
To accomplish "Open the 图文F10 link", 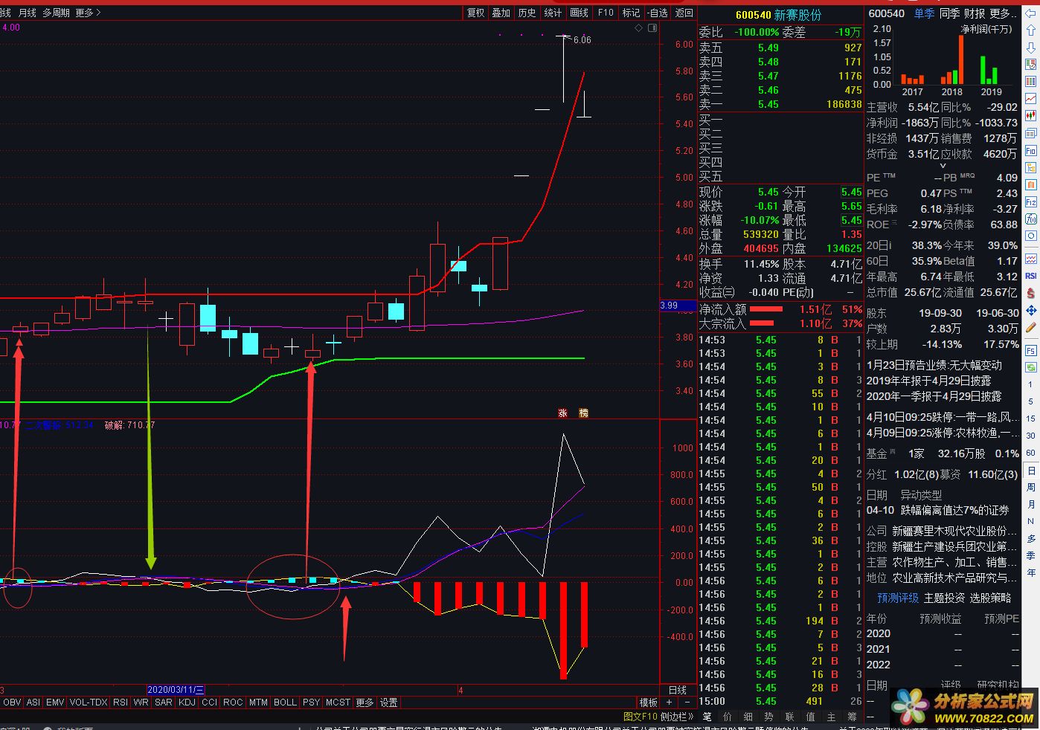I will (x=641, y=717).
